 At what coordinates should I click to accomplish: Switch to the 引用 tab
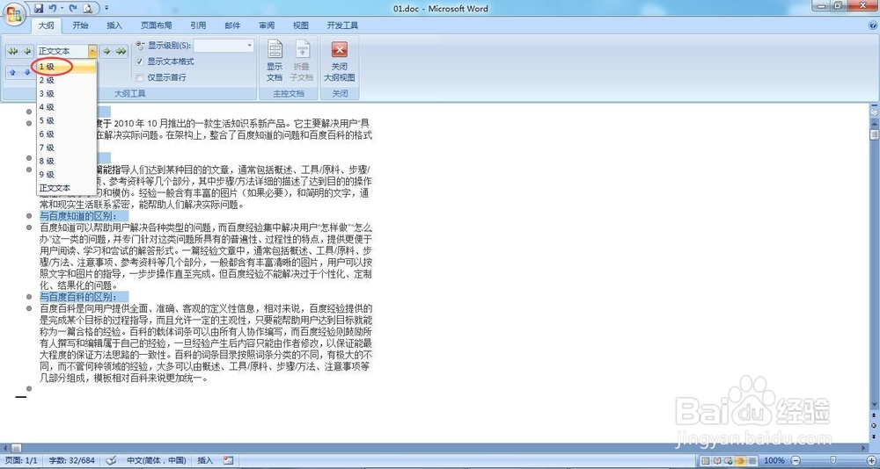click(198, 25)
